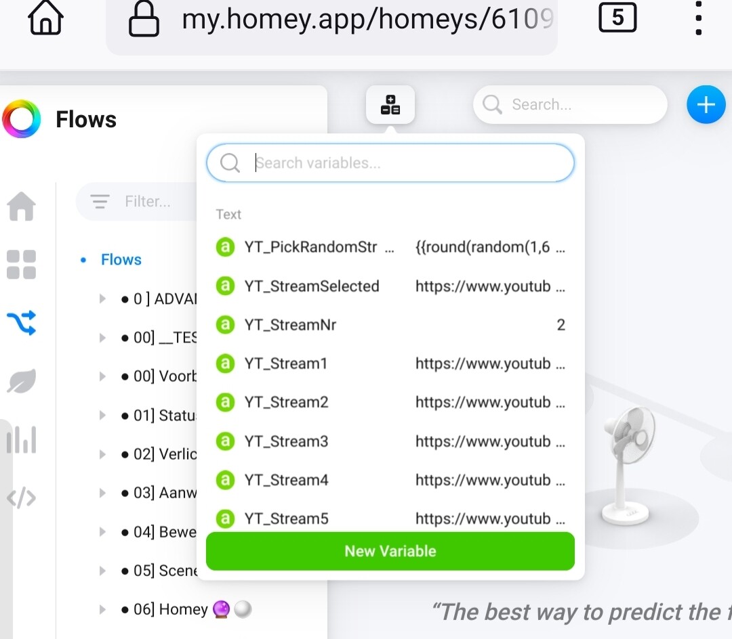Select the Flows shuffle sidebar icon
Screen dimensions: 732x639
(21, 323)
